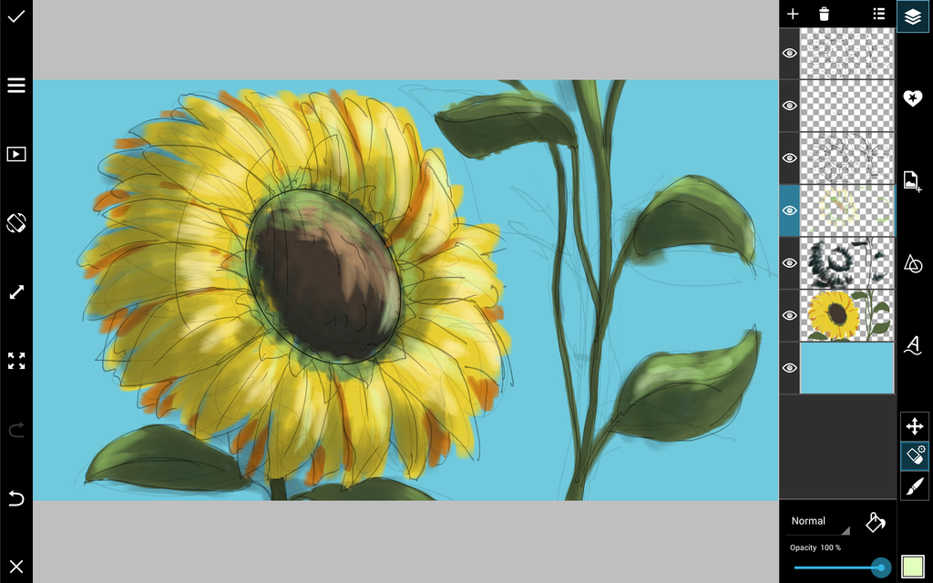The height and width of the screenshot is (583, 933).
Task: Select the top sketch-lines layer thumbnail
Action: 846,53
